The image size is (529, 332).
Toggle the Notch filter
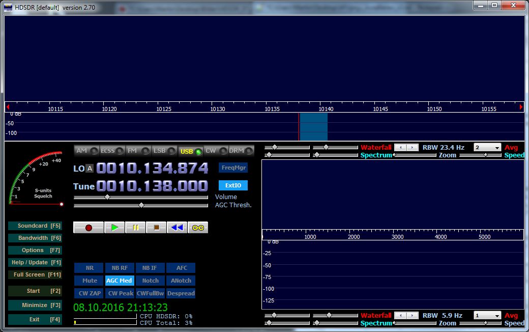150,281
